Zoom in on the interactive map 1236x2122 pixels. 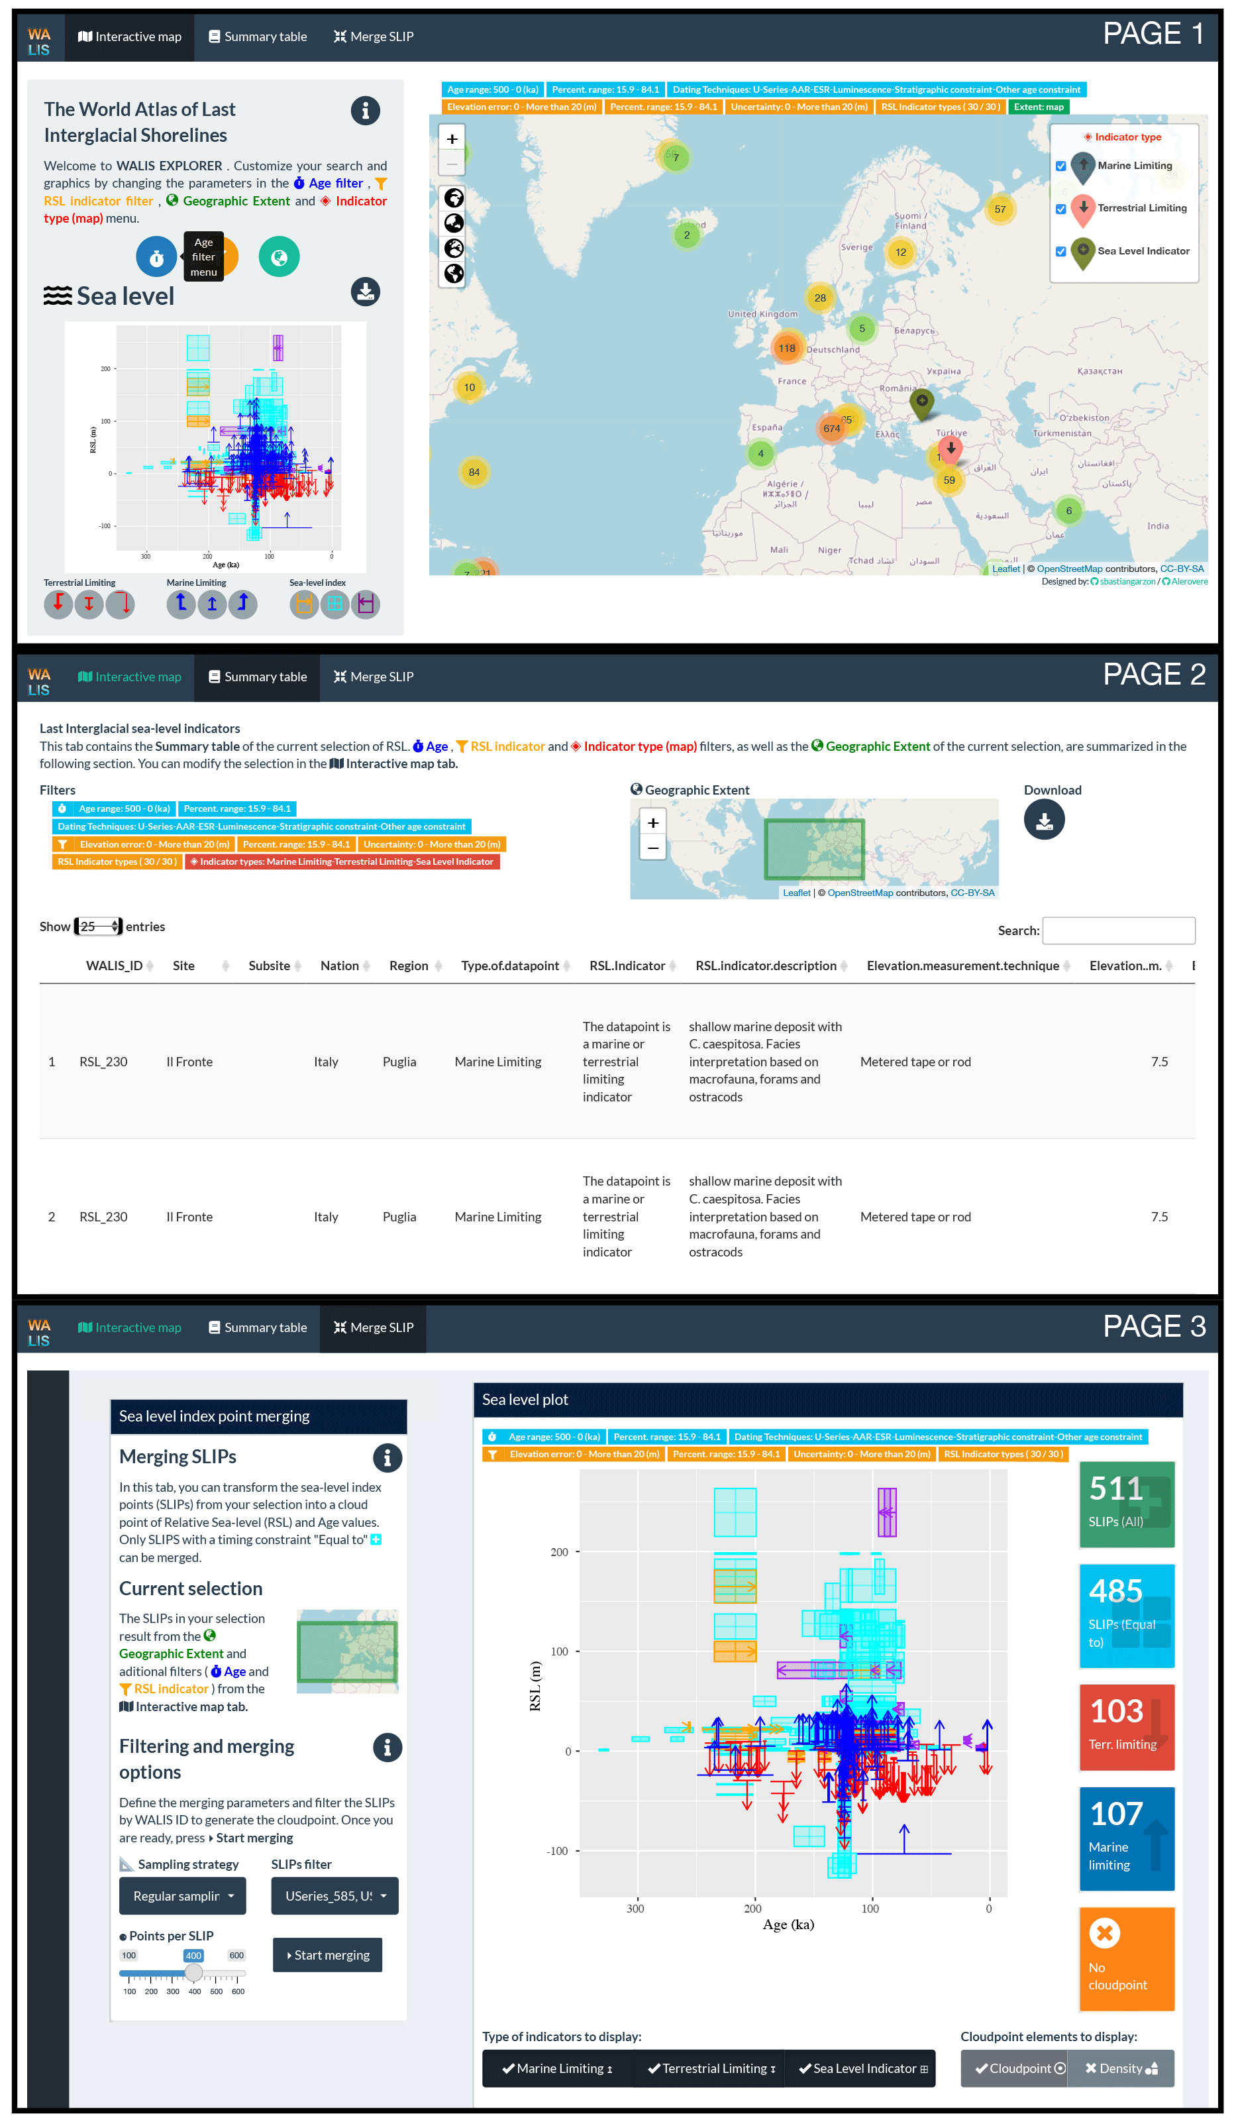[452, 139]
